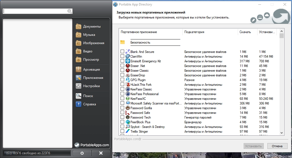Check the EraserDrop checkbox
The height and width of the screenshot is (158, 292).
[122, 75]
